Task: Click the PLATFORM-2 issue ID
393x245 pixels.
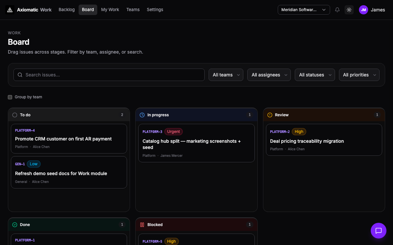Action: [280, 132]
